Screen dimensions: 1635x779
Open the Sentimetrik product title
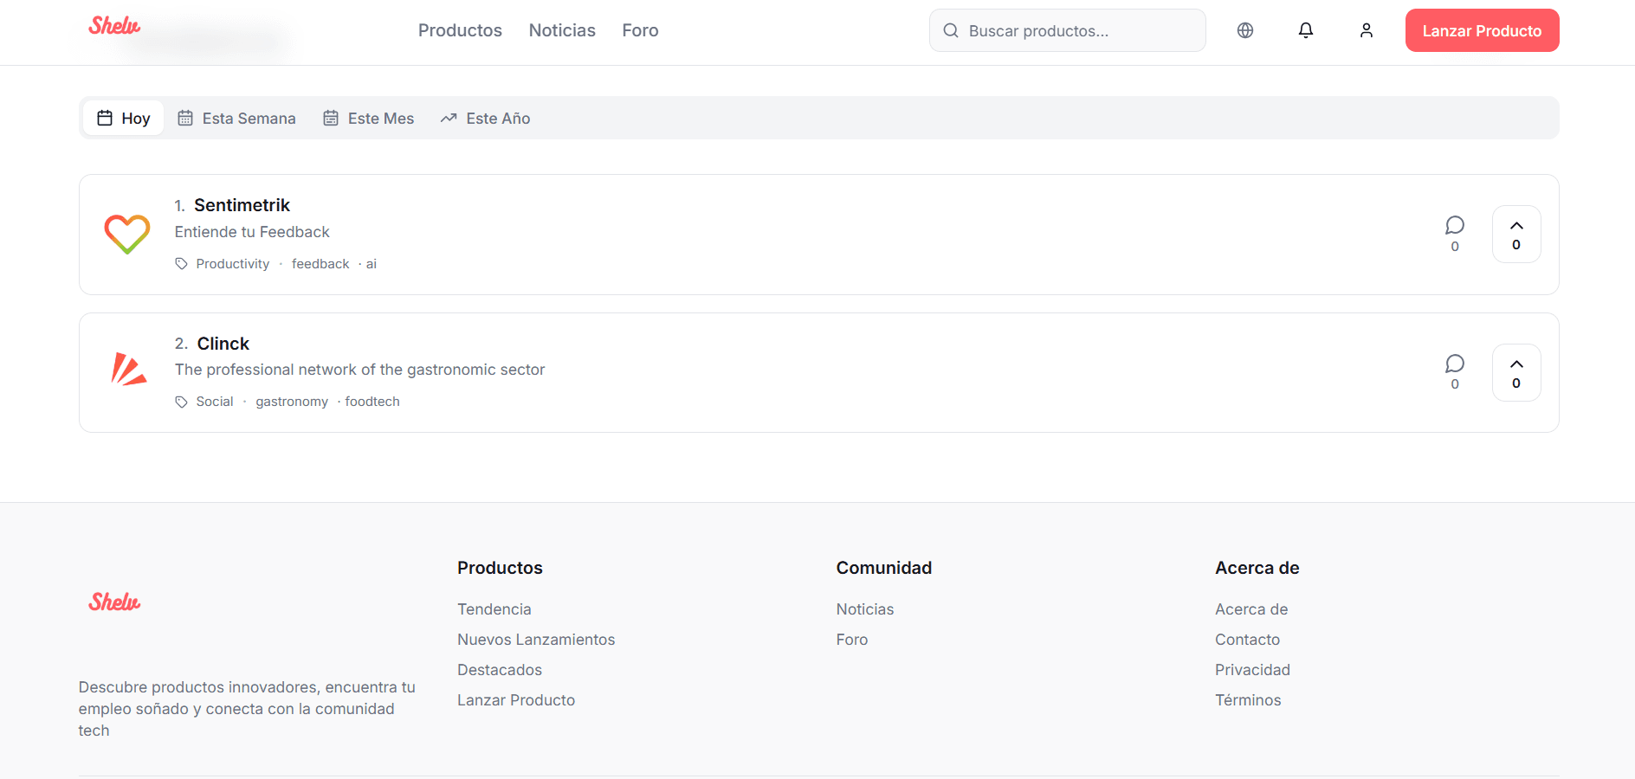(242, 205)
